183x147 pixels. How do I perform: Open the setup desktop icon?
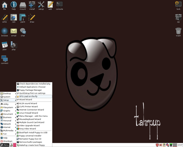pyautogui.click(x=41, y=5)
